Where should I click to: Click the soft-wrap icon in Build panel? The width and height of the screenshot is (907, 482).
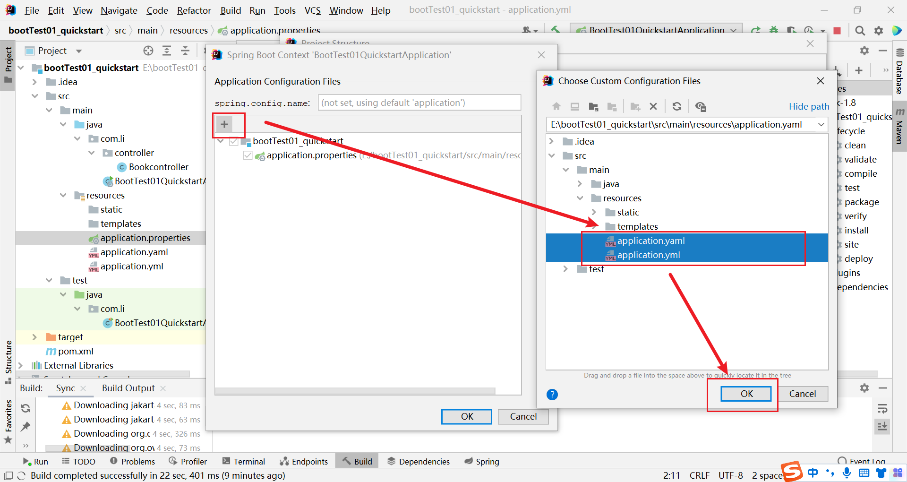pyautogui.click(x=882, y=408)
